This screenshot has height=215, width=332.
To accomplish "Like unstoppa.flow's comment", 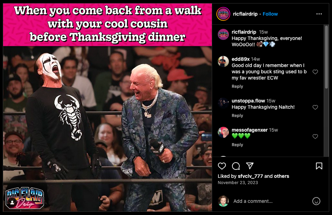I will (315, 107).
